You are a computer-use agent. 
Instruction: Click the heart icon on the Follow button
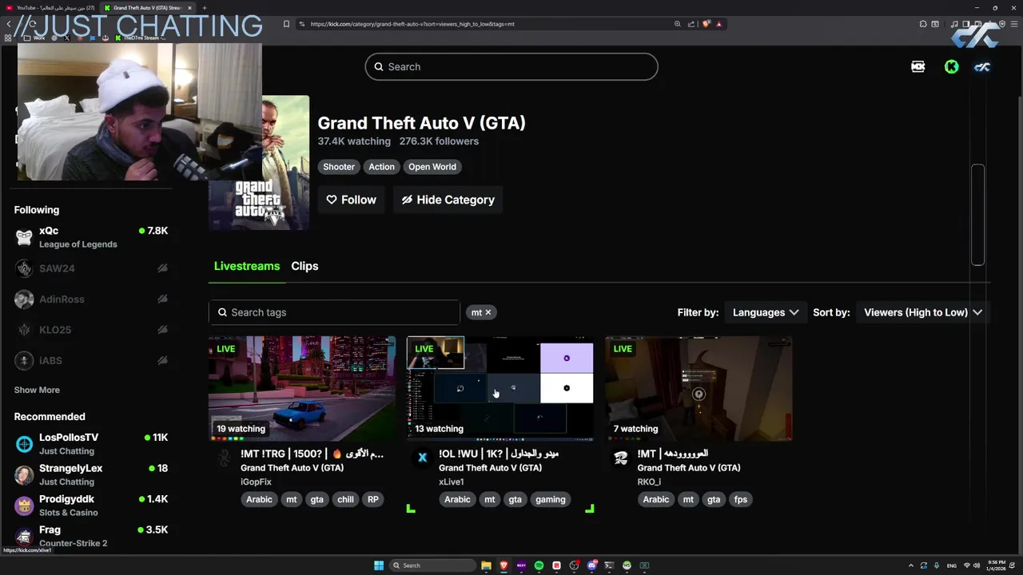click(x=332, y=200)
